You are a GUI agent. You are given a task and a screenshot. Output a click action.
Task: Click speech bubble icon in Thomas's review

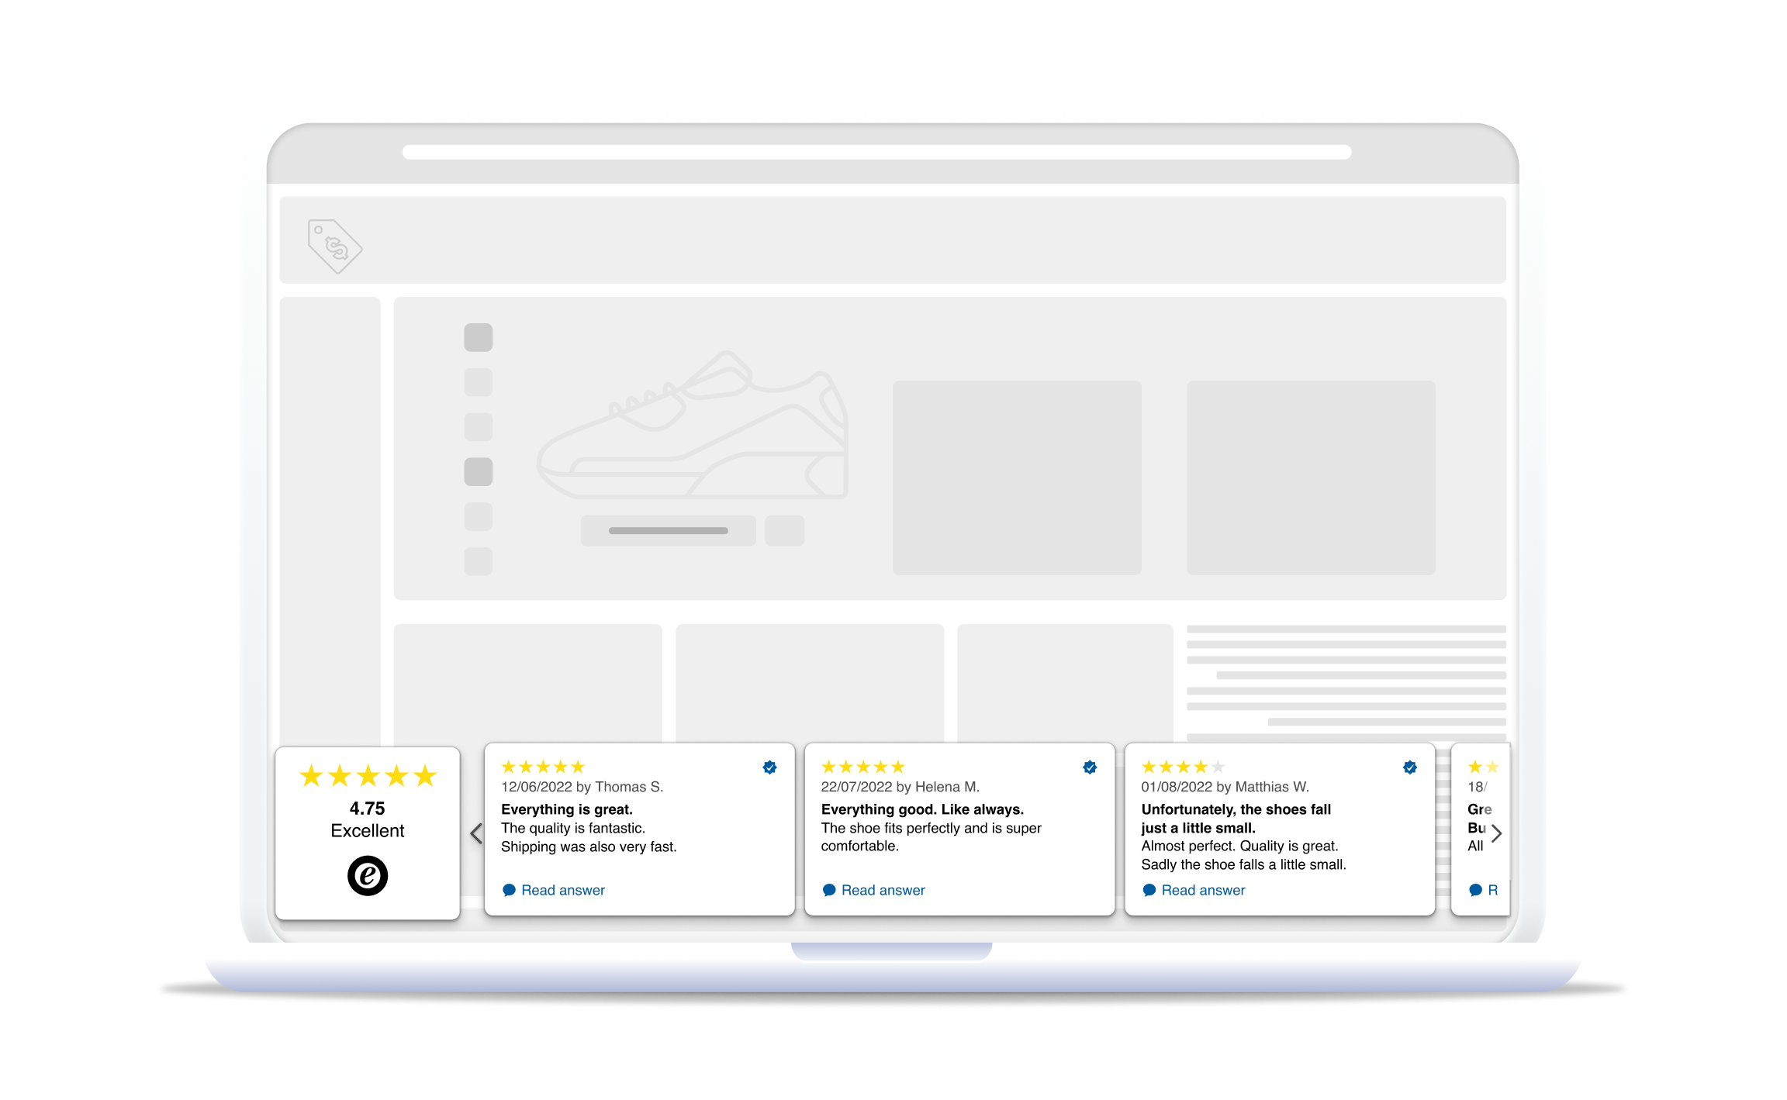(509, 890)
